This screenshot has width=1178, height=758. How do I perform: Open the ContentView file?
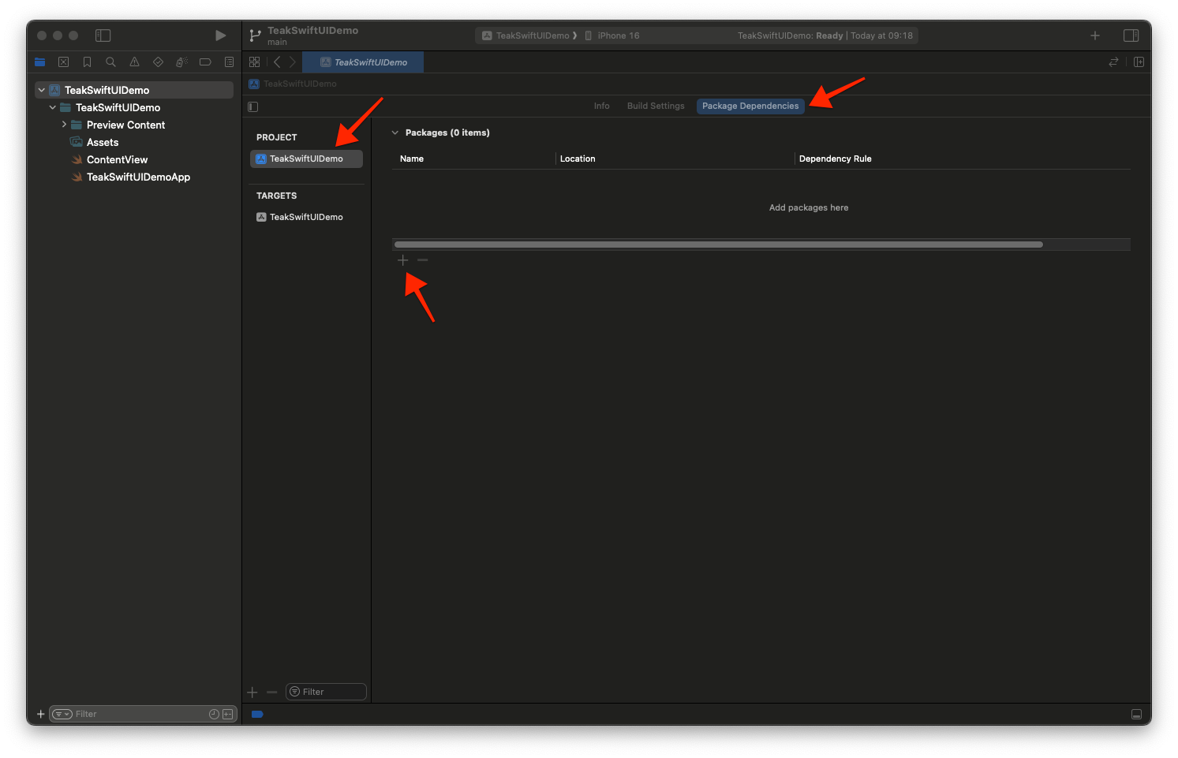(x=117, y=159)
